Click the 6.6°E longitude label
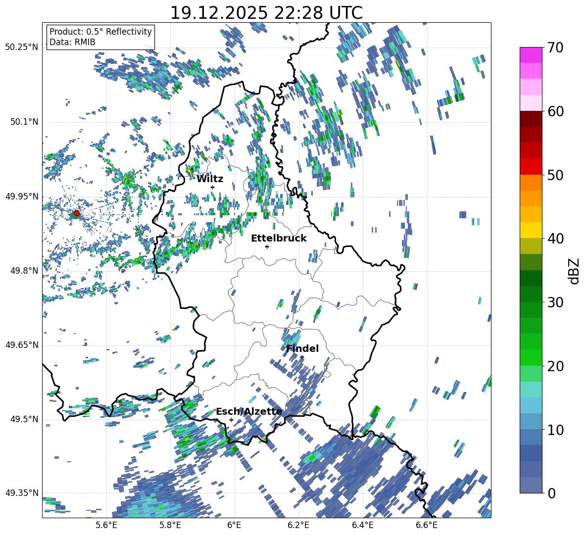 point(427,525)
